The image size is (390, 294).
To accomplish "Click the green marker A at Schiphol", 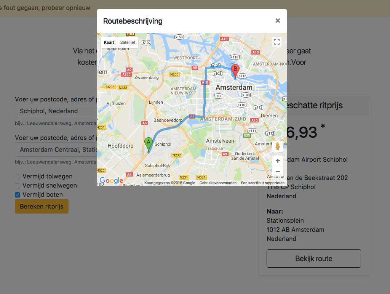I will [149, 145].
